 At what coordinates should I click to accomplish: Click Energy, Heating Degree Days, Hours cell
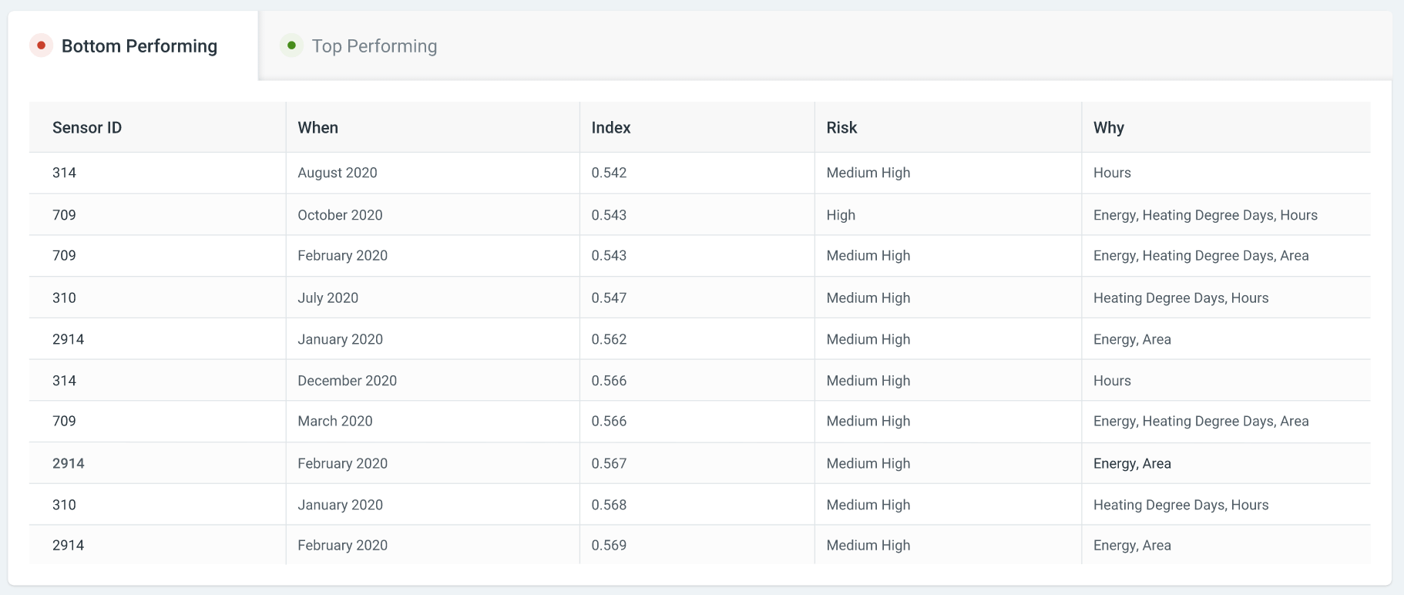pyautogui.click(x=1205, y=215)
